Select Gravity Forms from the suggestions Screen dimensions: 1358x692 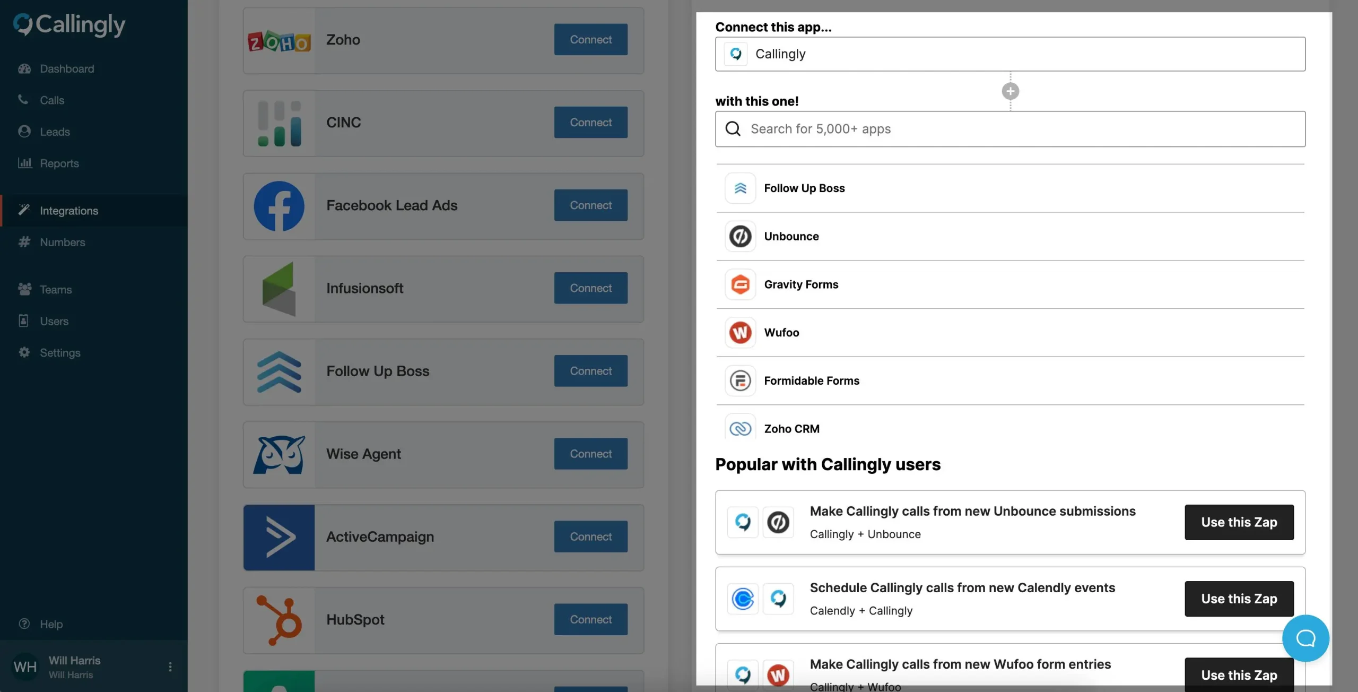tap(801, 284)
